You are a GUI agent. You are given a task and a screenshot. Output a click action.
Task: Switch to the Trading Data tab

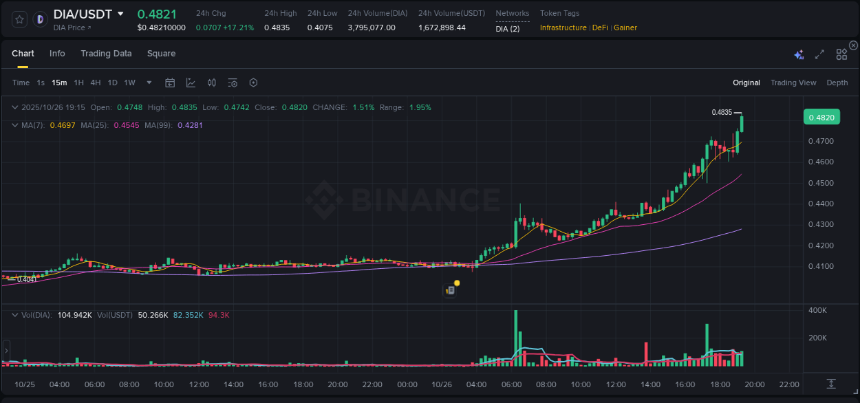(106, 53)
